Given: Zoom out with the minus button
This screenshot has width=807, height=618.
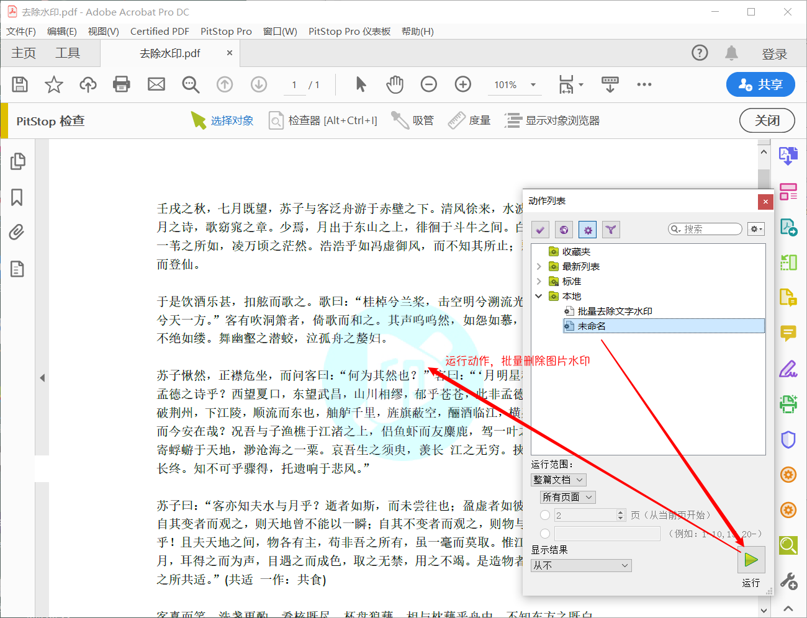Looking at the screenshot, I should [x=429, y=84].
